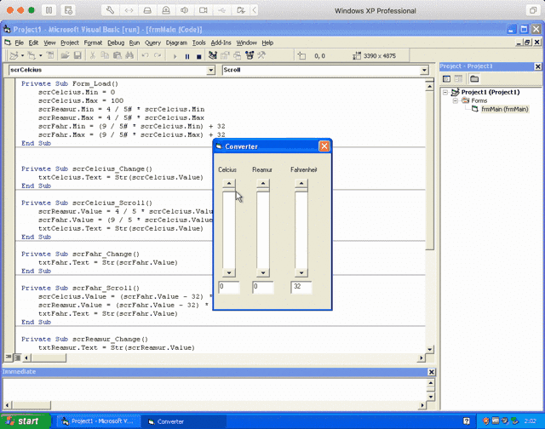Screen dimensions: 545x429
Task: Switch to Full Module View button
Action: click(17, 357)
